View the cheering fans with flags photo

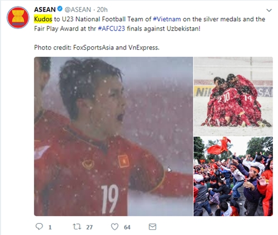click(x=233, y=177)
